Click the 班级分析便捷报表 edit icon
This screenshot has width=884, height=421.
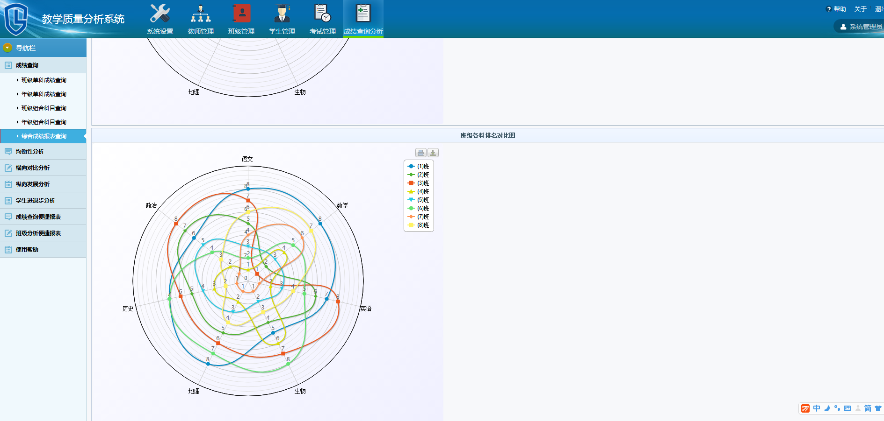(8, 233)
